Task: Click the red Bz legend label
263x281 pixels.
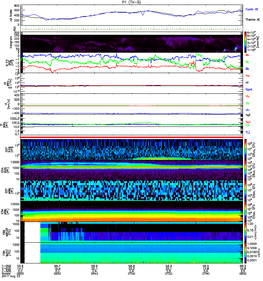Action: (x=247, y=55)
